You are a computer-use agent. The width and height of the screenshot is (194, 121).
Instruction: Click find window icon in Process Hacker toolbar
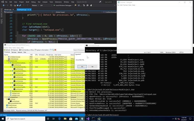pyautogui.click(x=51, y=50)
